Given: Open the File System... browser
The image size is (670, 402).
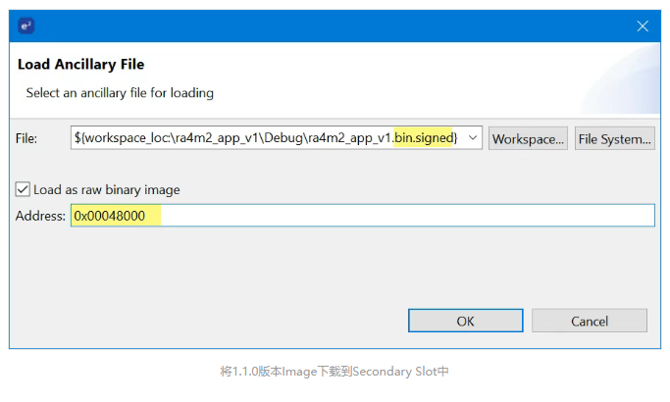Looking at the screenshot, I should tap(614, 138).
